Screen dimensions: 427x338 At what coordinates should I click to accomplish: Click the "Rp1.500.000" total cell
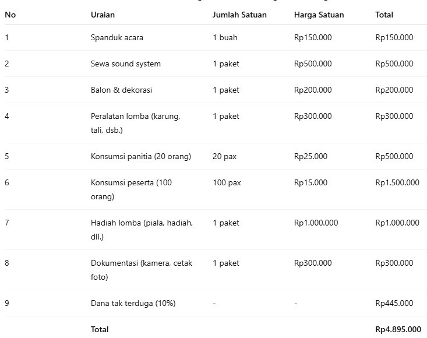click(397, 182)
